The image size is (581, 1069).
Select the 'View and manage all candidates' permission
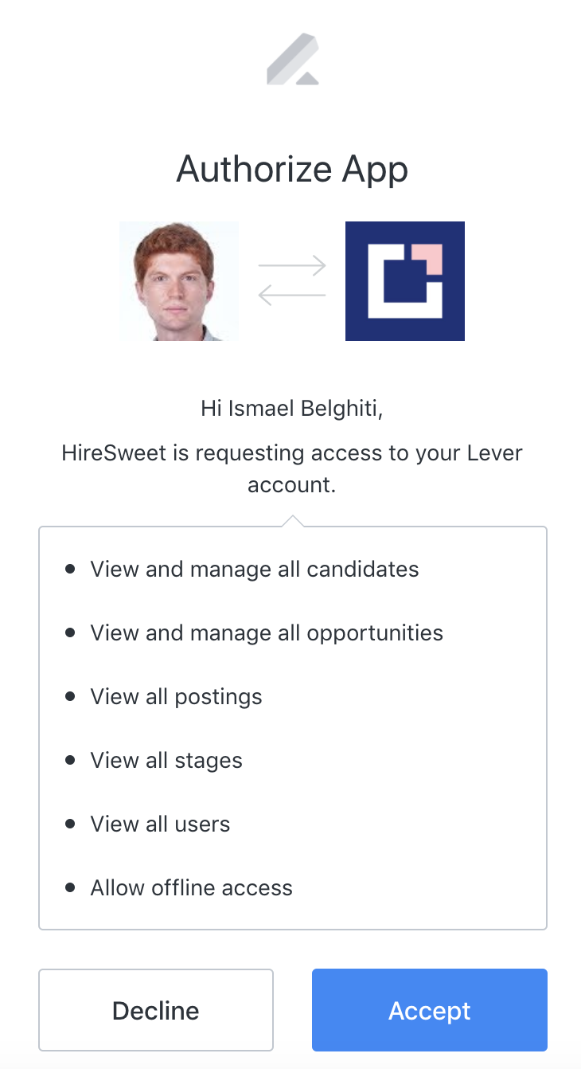[x=253, y=569]
